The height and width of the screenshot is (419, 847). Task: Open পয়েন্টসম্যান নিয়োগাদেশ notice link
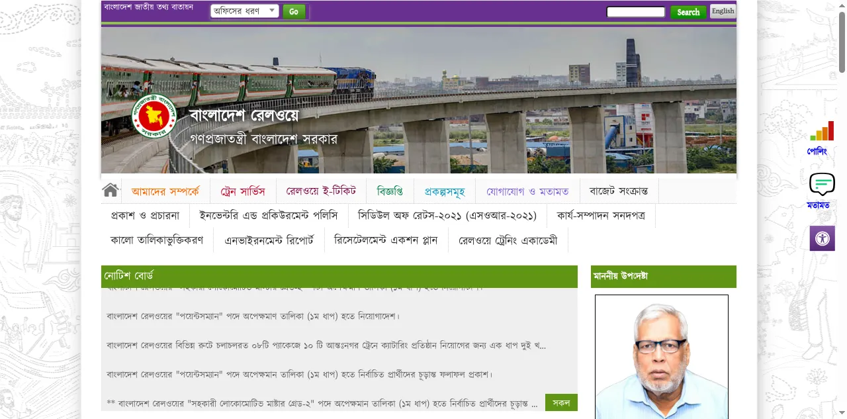click(x=253, y=316)
